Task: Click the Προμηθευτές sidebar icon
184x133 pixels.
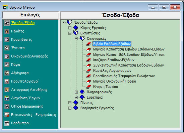Action: [x=7, y=39]
